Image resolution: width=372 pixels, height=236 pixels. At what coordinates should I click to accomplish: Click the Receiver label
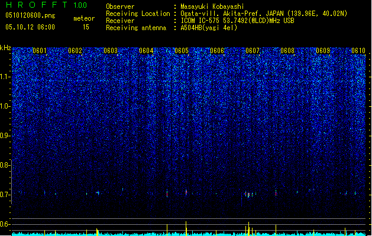pos(120,21)
